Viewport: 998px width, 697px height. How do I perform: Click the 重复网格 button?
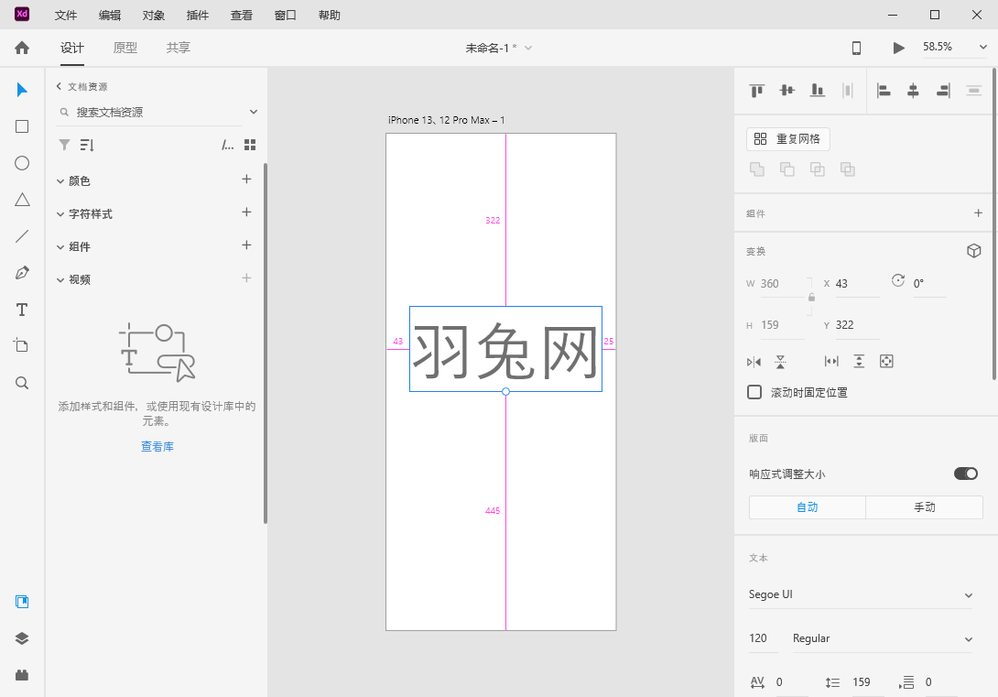click(x=788, y=139)
